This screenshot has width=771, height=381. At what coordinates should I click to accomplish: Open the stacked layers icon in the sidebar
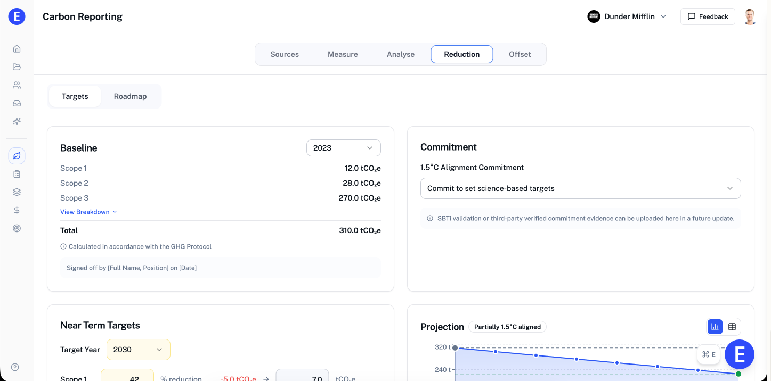(x=17, y=192)
